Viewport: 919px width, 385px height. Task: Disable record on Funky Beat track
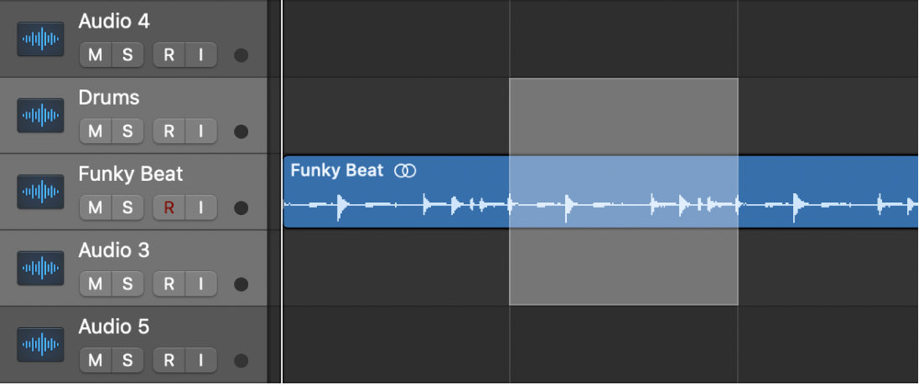(x=169, y=208)
